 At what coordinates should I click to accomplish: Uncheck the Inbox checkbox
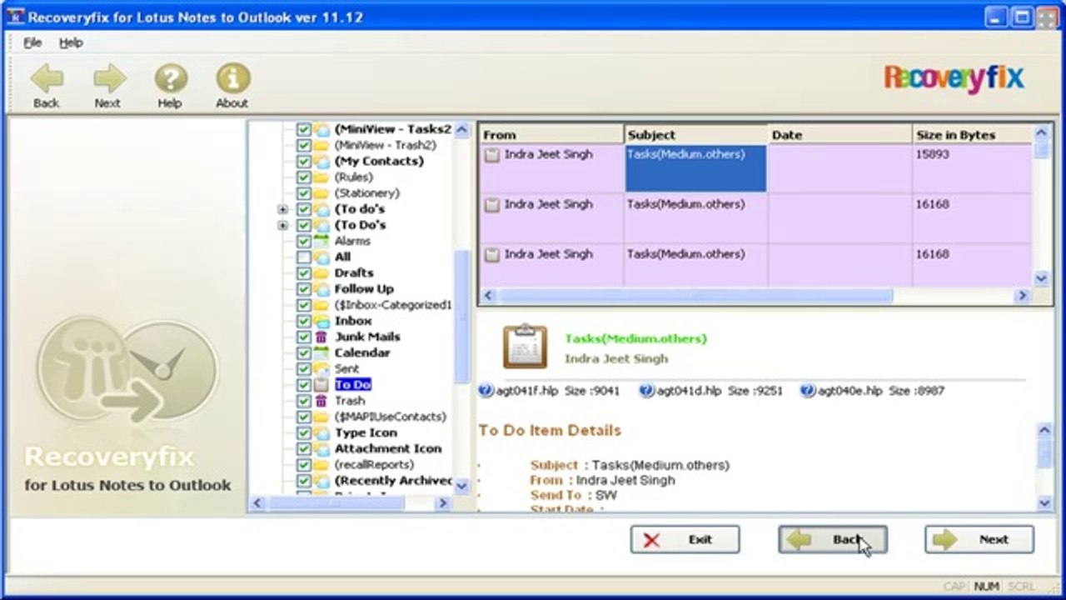tap(304, 321)
